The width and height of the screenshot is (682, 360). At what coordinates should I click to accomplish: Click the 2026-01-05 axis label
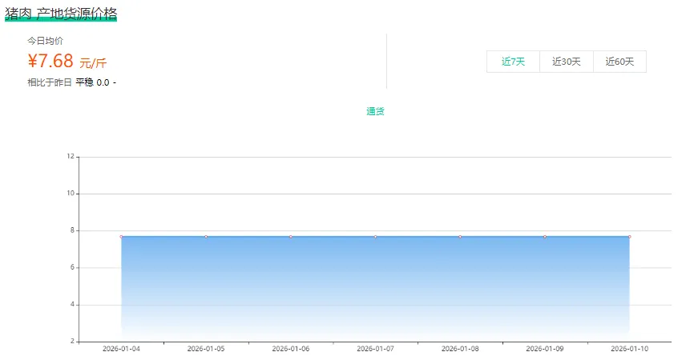click(206, 349)
